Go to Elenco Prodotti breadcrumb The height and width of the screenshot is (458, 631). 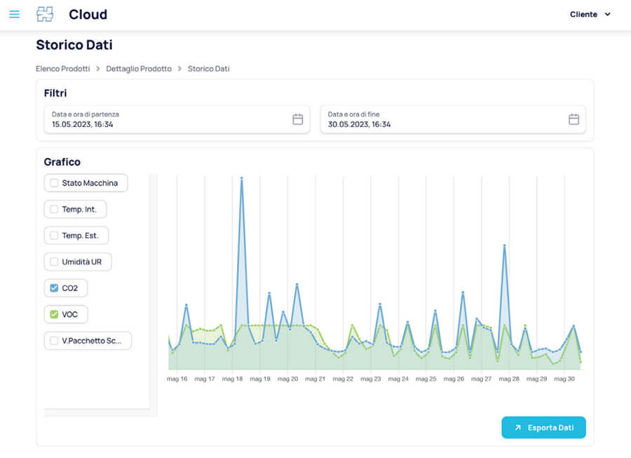(x=63, y=69)
